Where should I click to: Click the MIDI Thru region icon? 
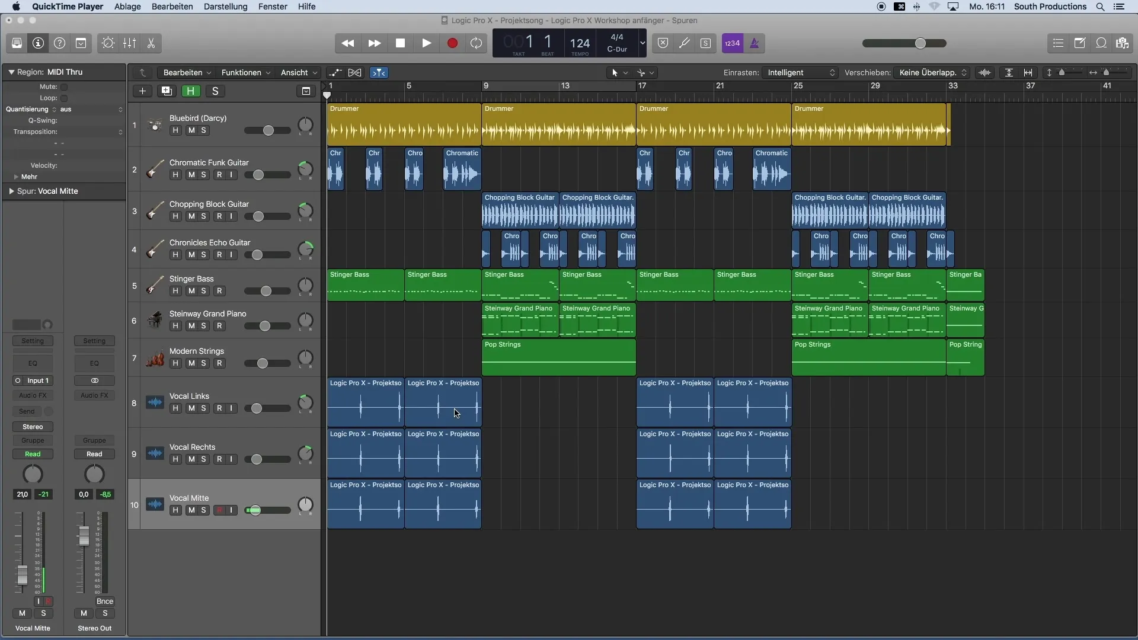[x=12, y=71]
